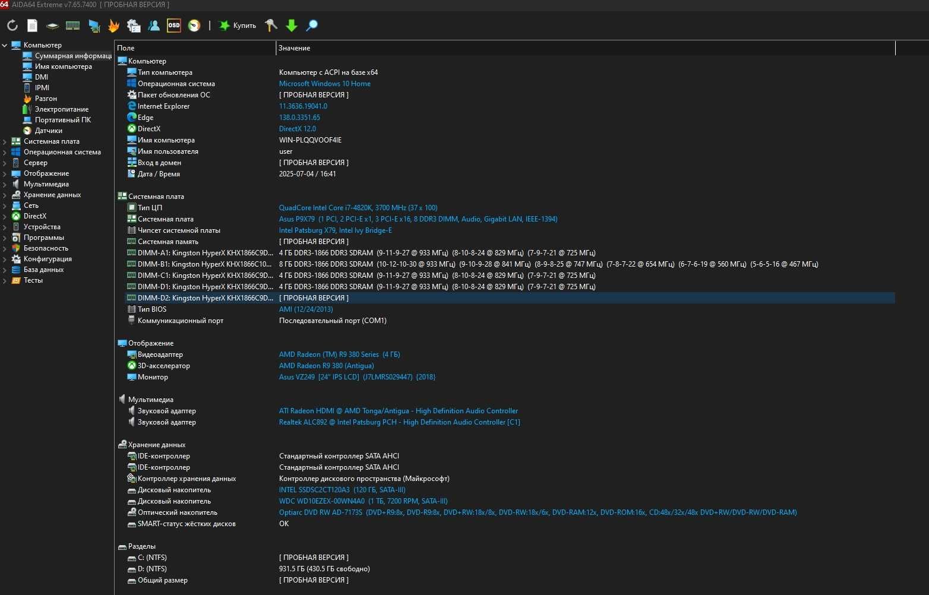
Task: Click the magnifier search toolbar icon
Action: click(x=312, y=26)
